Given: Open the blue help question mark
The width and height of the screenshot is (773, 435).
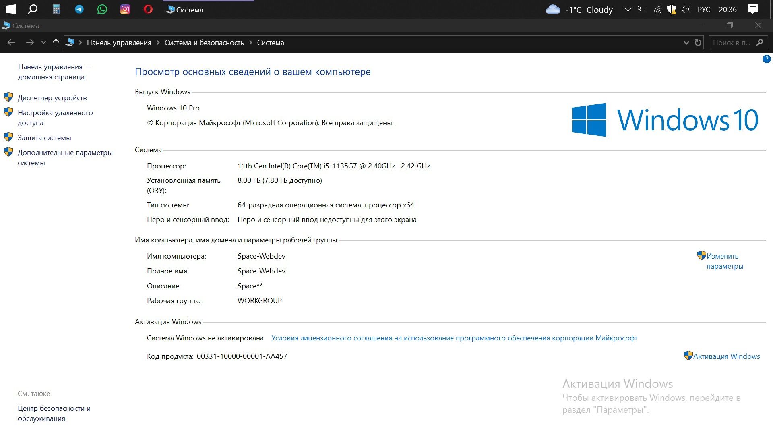Looking at the screenshot, I should (766, 59).
